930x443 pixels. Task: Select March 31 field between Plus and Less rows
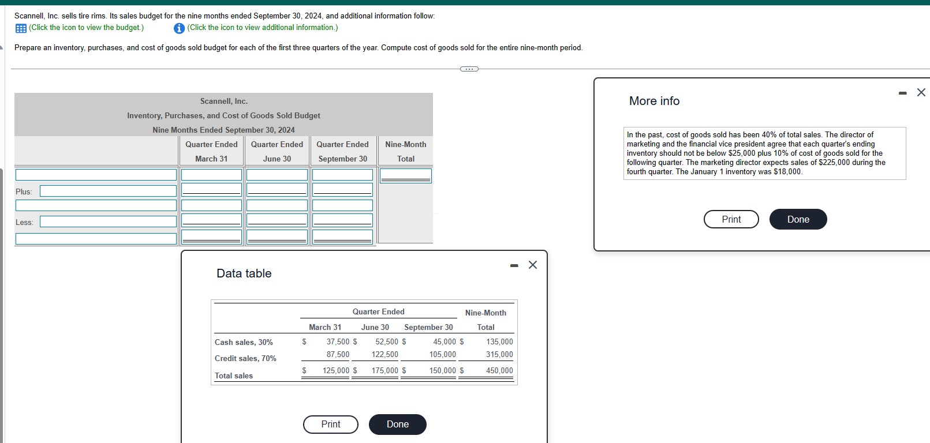pyautogui.click(x=211, y=205)
